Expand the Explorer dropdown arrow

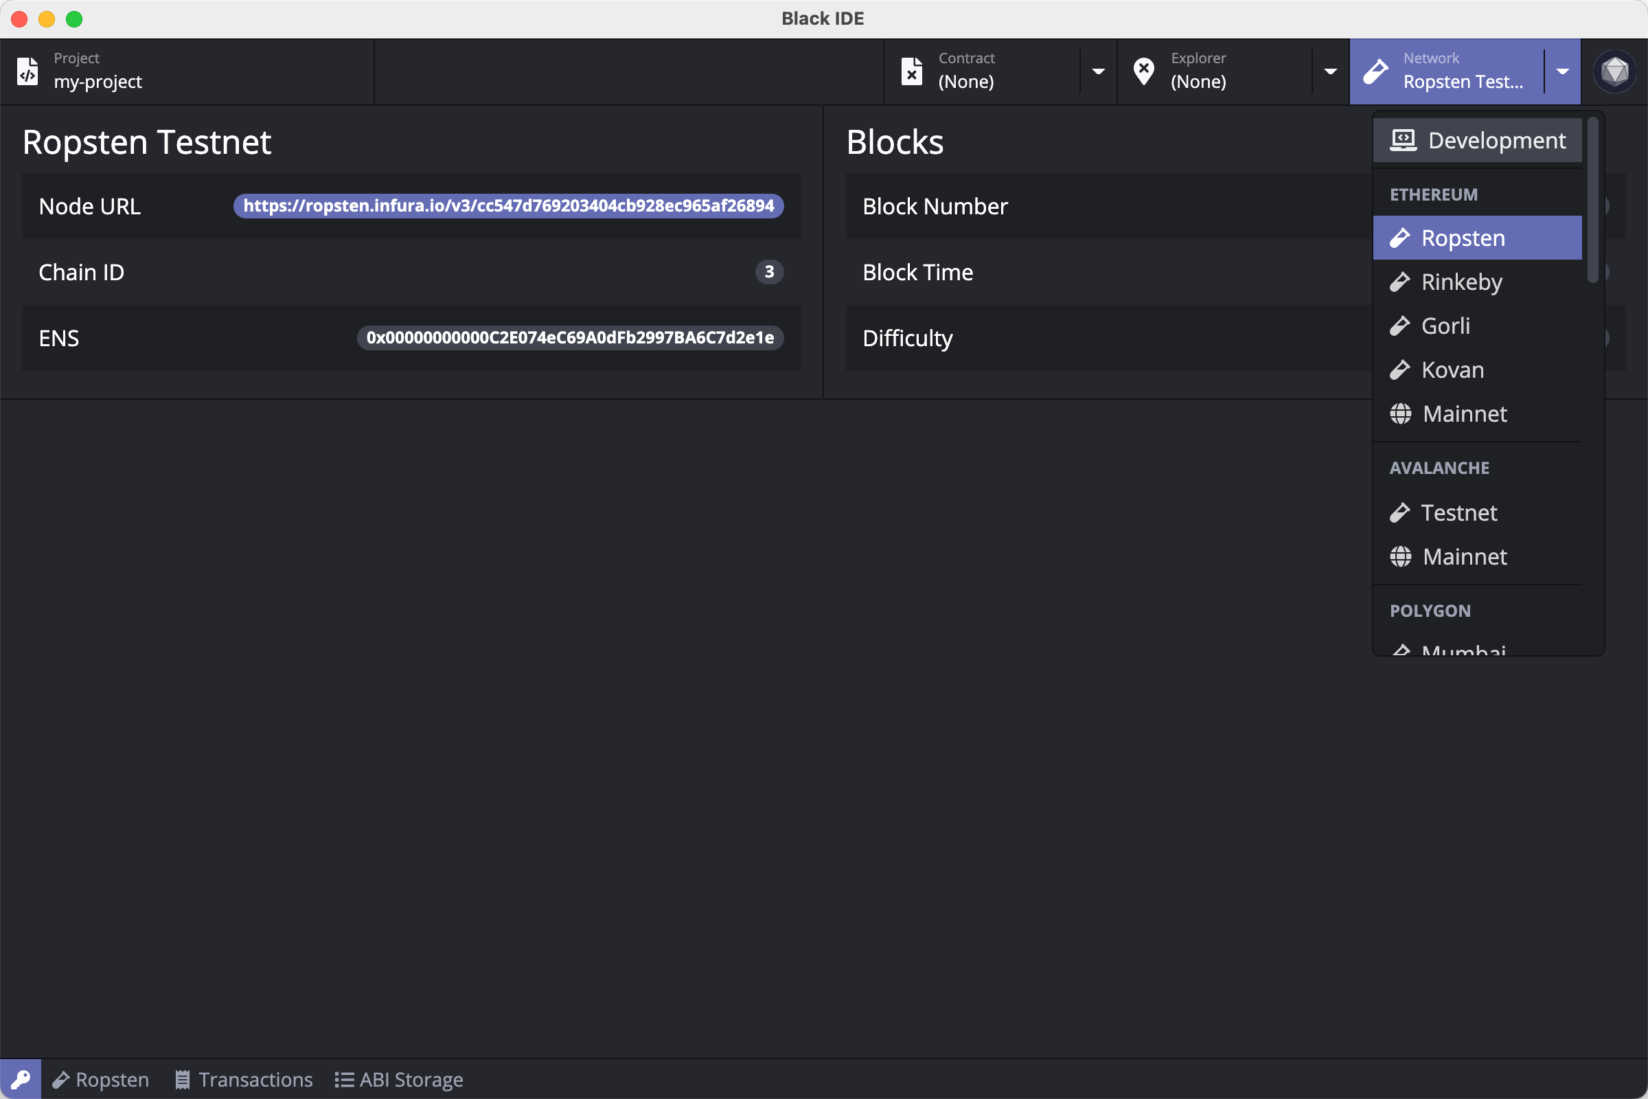click(x=1331, y=71)
